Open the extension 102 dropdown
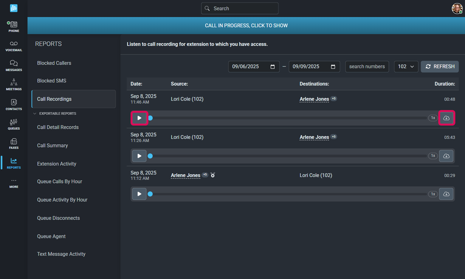 tap(406, 67)
